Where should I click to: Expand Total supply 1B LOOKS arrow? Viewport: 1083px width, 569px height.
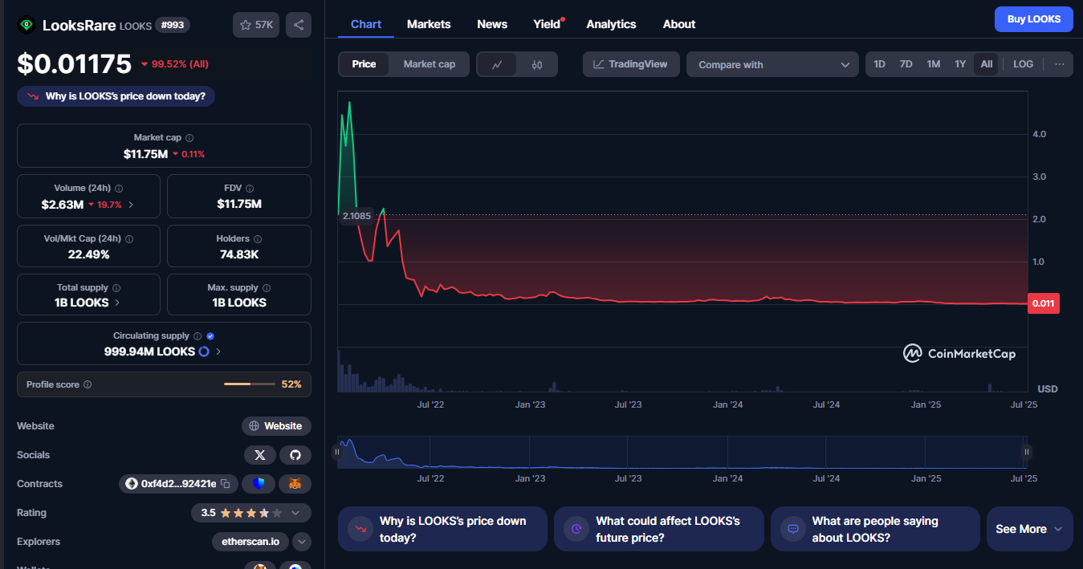click(x=118, y=303)
